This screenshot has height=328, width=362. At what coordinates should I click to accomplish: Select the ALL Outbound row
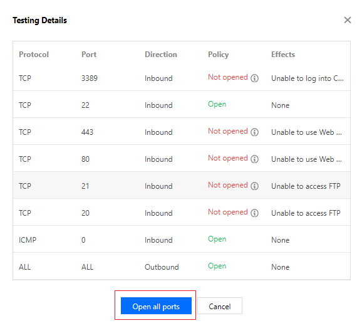pos(182,267)
